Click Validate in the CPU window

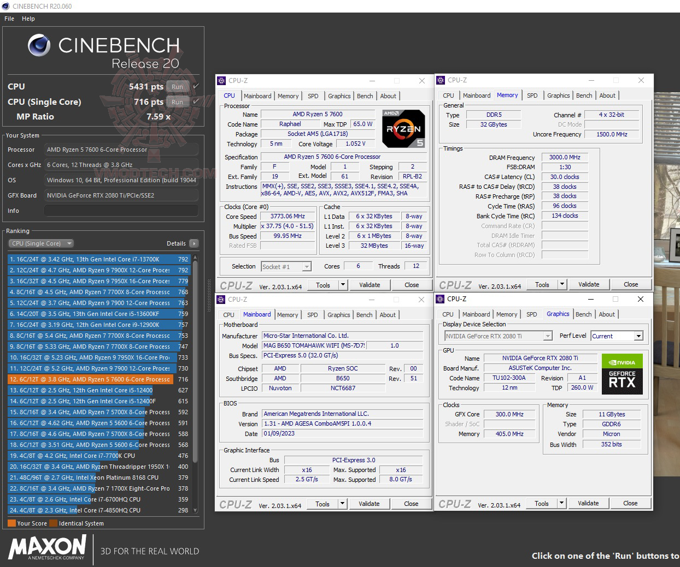click(370, 285)
